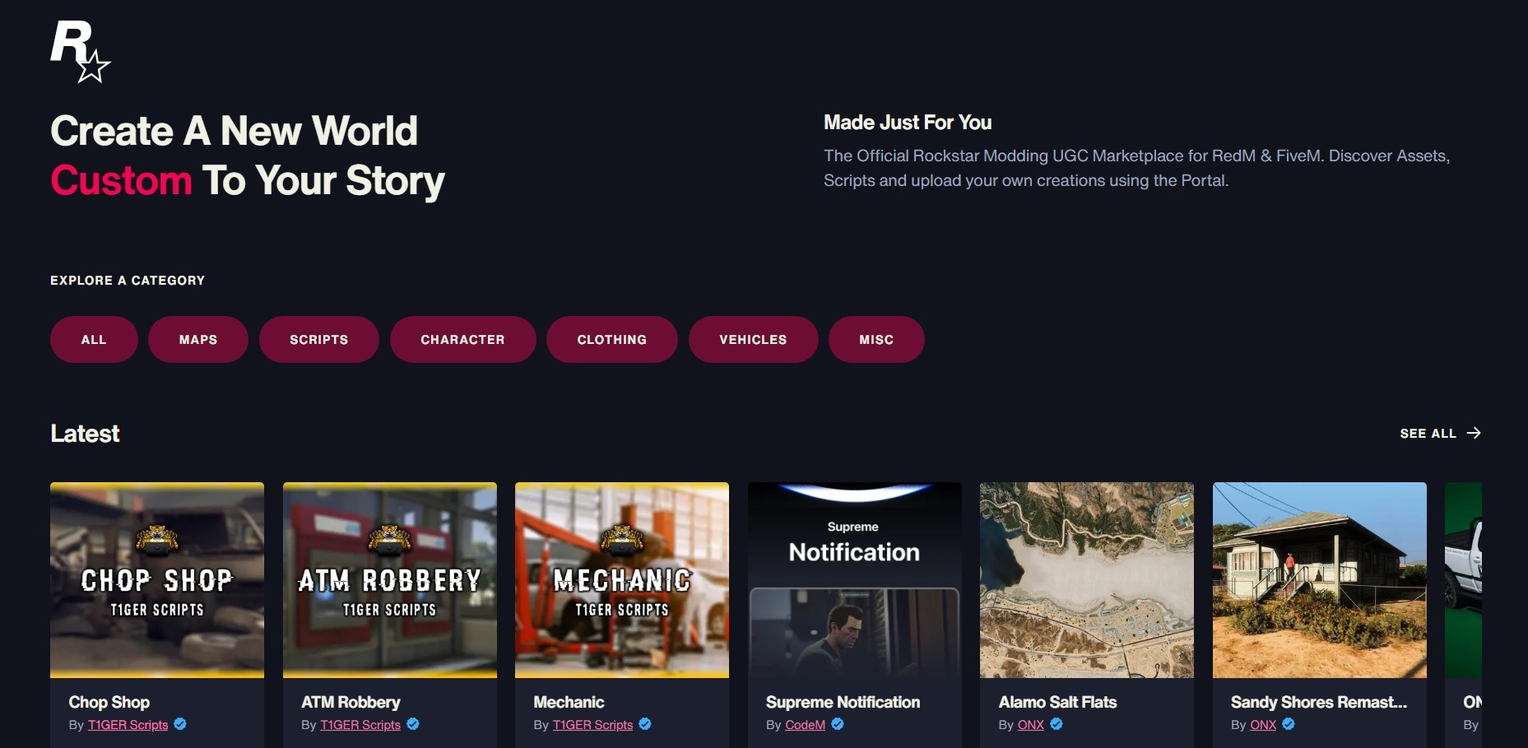Viewport: 1528px width, 748px height.
Task: Click the Rockstar Games logo
Action: pyautogui.click(x=81, y=52)
